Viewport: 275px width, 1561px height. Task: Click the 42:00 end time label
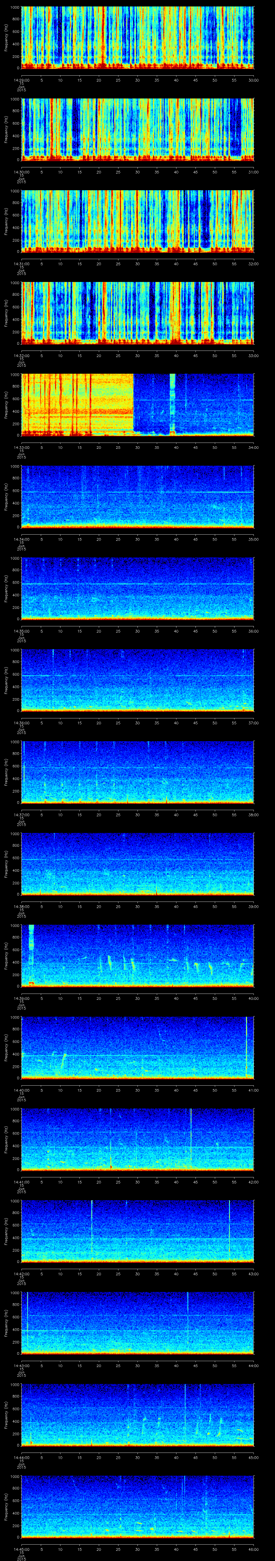point(254,1182)
